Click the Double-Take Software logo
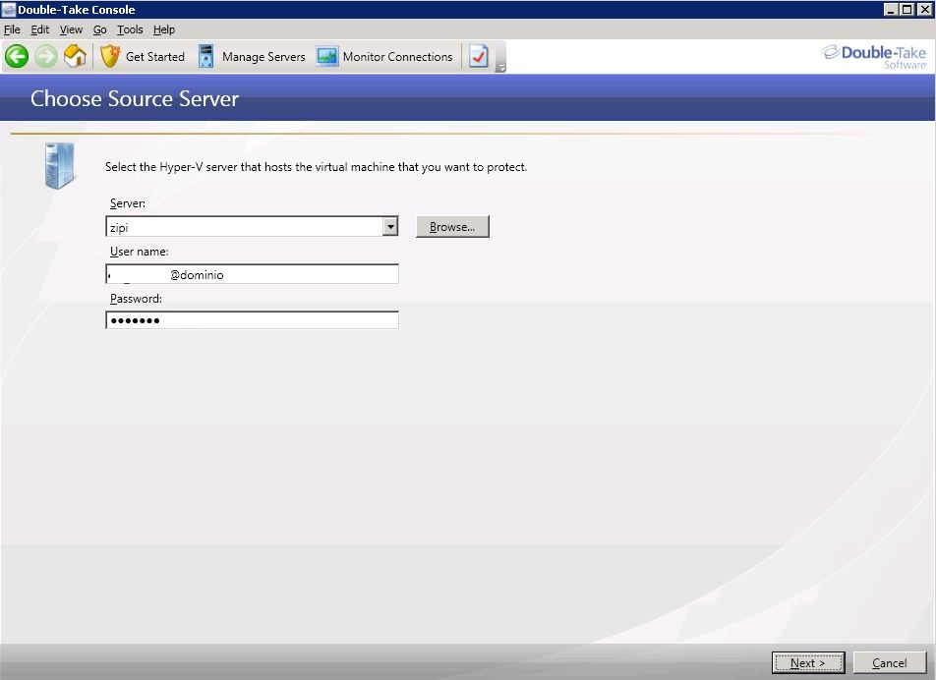Screen dimensions: 936x680 (874, 57)
